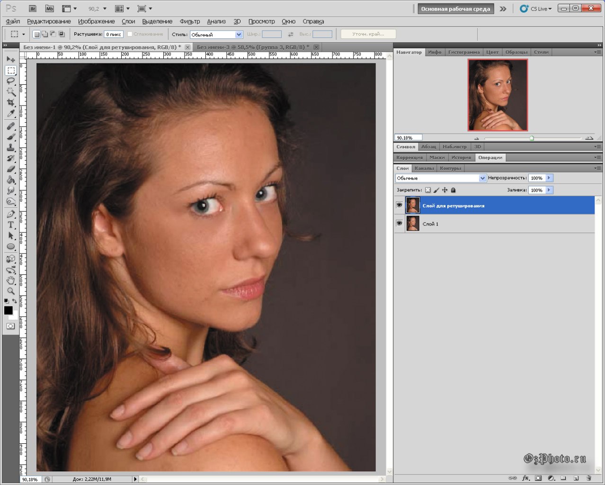
Task: Open the CS Live button
Action: coord(535,9)
